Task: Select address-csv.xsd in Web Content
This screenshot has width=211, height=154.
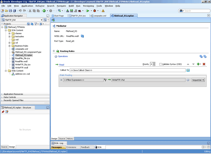Action: pyautogui.click(x=22, y=74)
